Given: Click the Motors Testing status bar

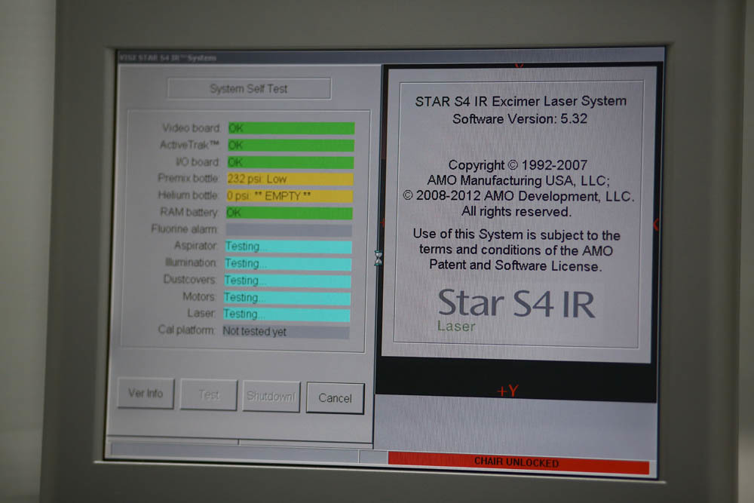Looking at the screenshot, I should coord(287,298).
